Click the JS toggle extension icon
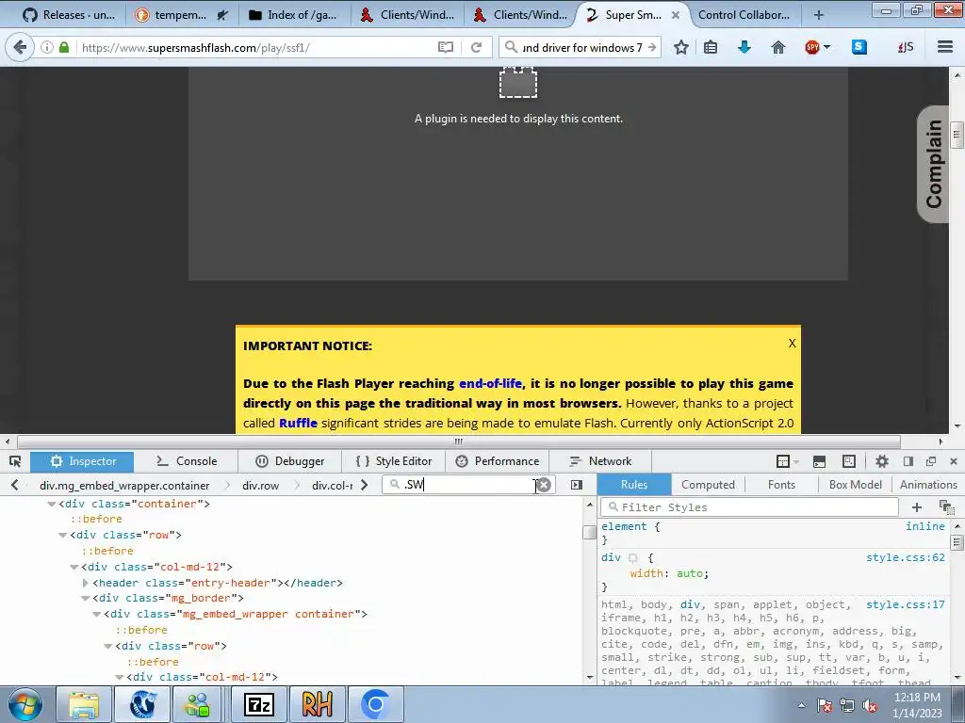The height and width of the screenshot is (723, 965). [906, 47]
